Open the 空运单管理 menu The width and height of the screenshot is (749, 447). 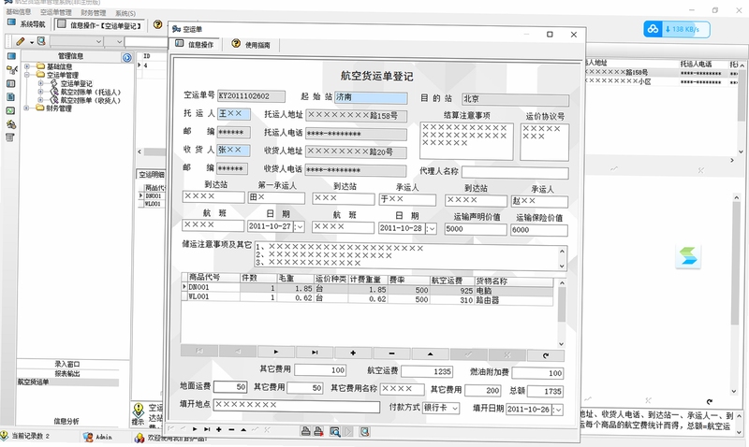coord(55,12)
